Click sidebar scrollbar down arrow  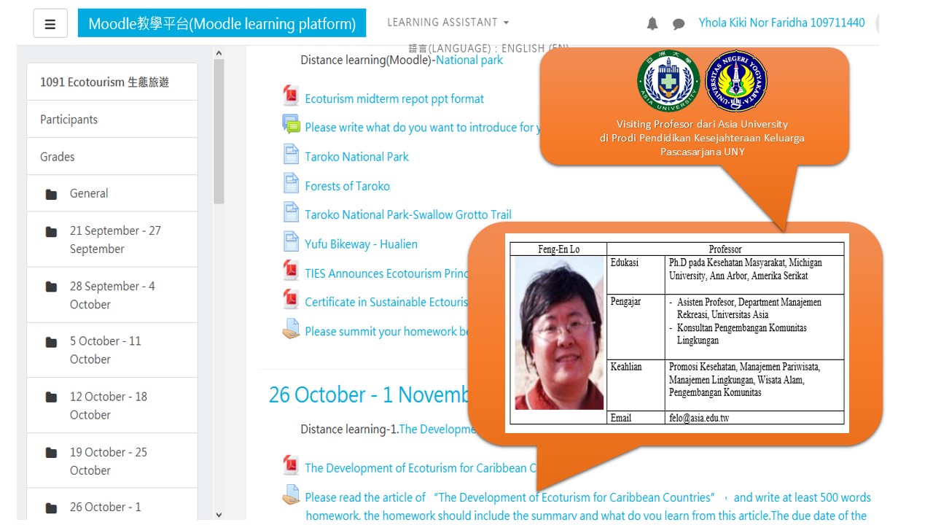coord(219,515)
